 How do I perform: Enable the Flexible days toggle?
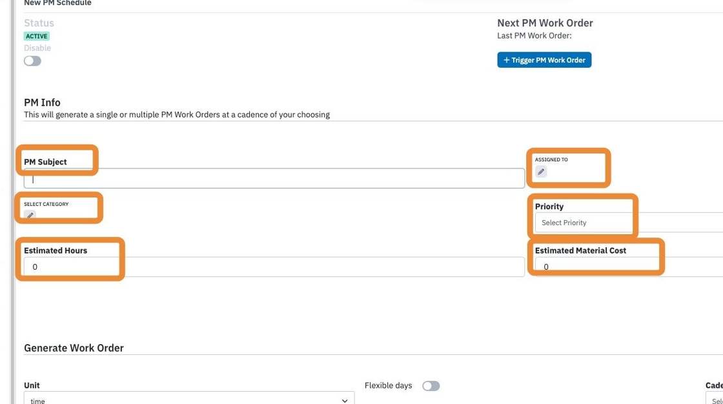(x=431, y=385)
